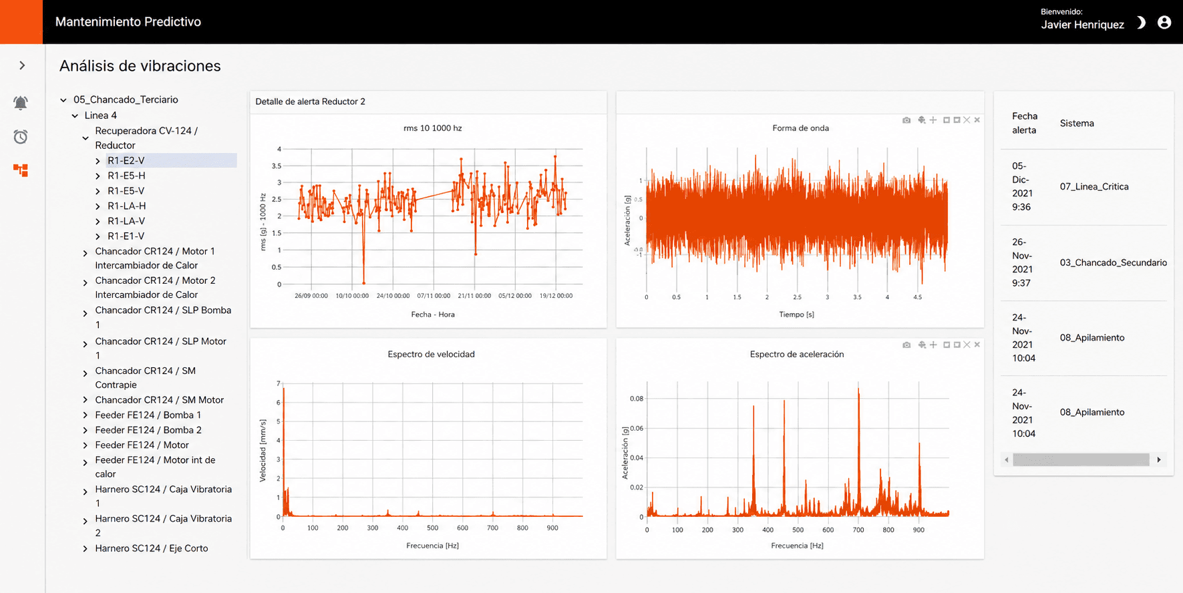
Task: Select zoom tool on Espectro de aceleración chart
Action: tap(922, 345)
